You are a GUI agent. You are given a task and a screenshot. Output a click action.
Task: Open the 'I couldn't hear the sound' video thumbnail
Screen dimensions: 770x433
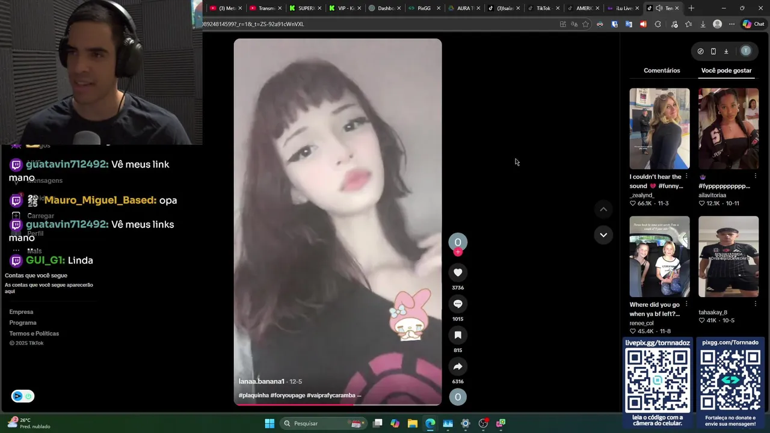point(659,129)
